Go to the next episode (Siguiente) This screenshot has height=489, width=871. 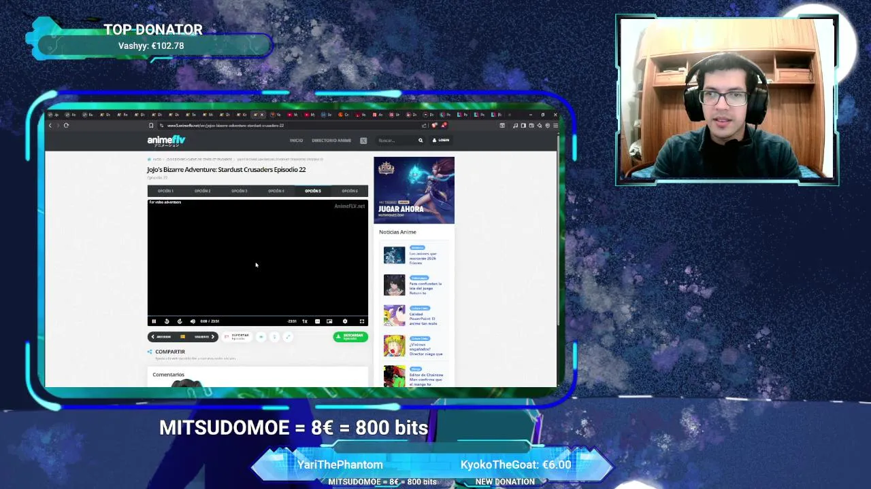204,337
